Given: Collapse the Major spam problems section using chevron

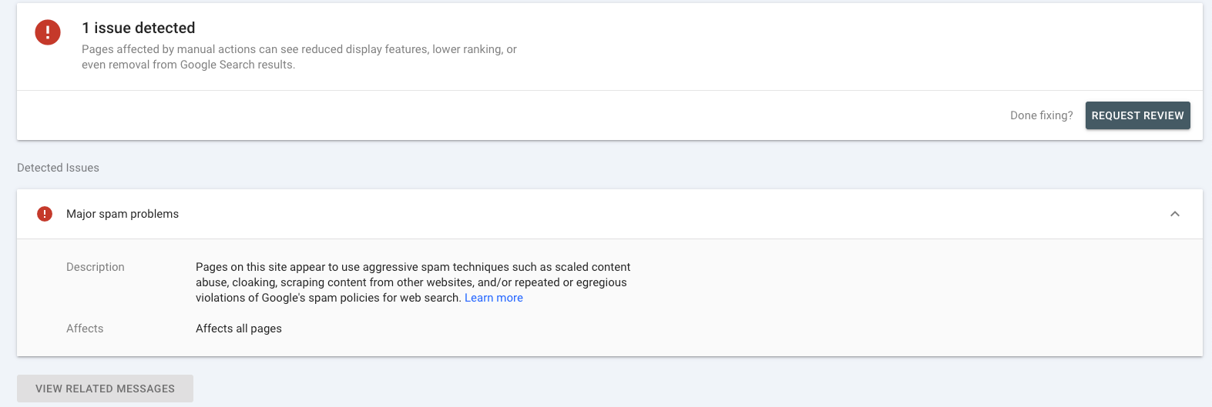Looking at the screenshot, I should [1175, 214].
